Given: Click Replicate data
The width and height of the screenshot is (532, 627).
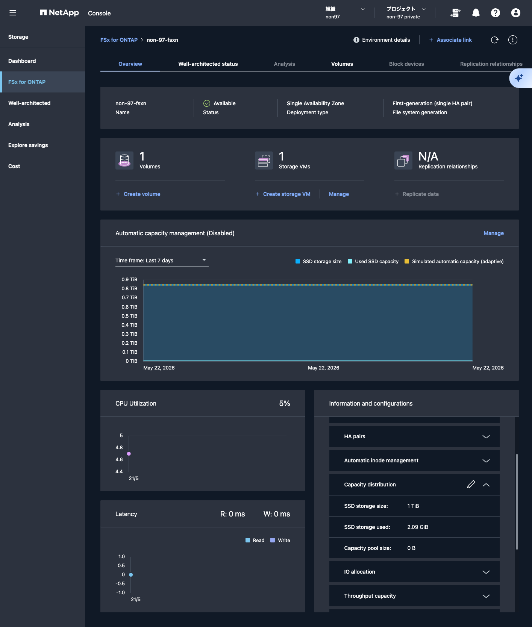Looking at the screenshot, I should [x=417, y=194].
